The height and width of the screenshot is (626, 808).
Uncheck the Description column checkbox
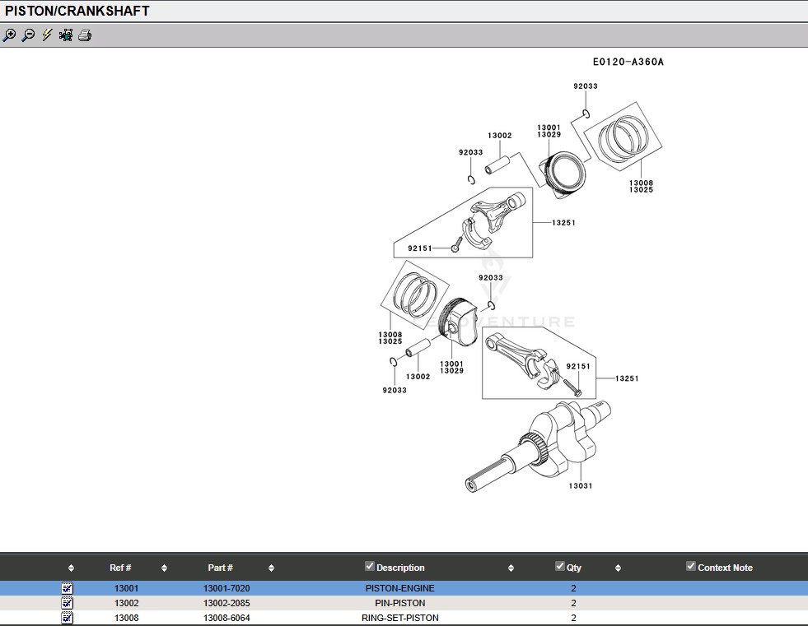[x=370, y=566]
